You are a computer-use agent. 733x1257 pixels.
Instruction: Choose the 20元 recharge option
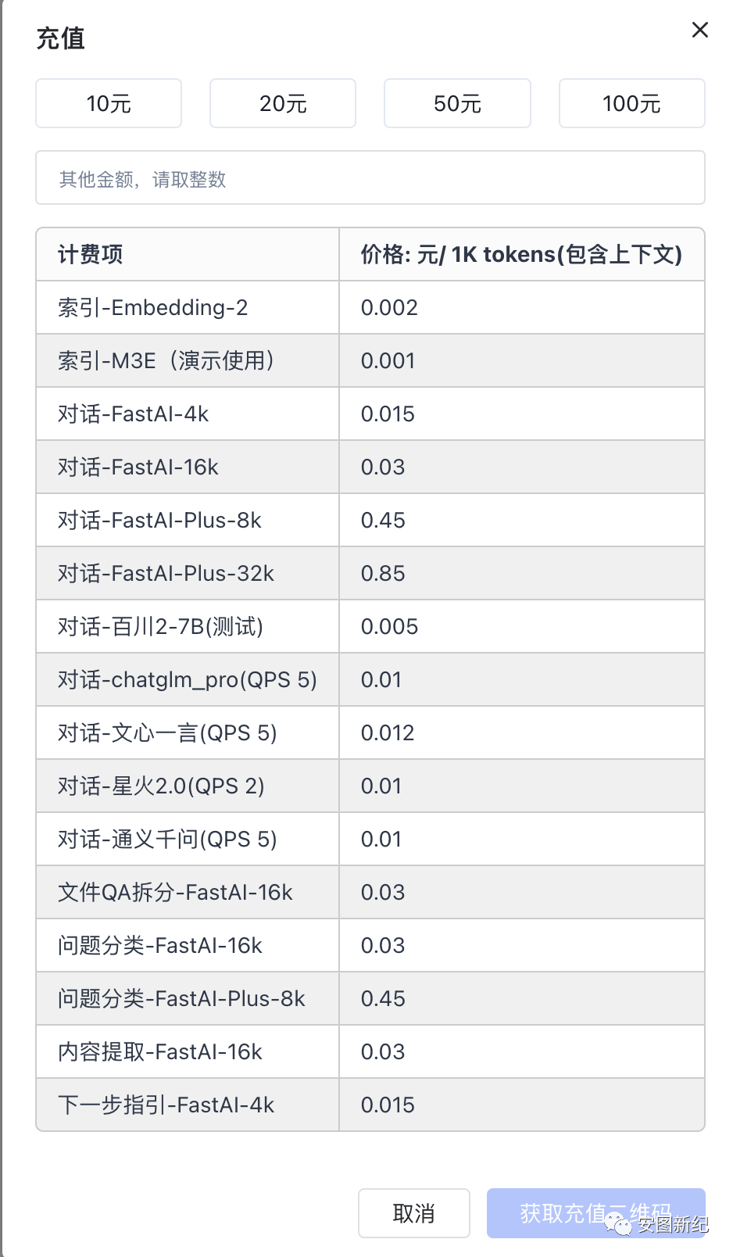[283, 103]
